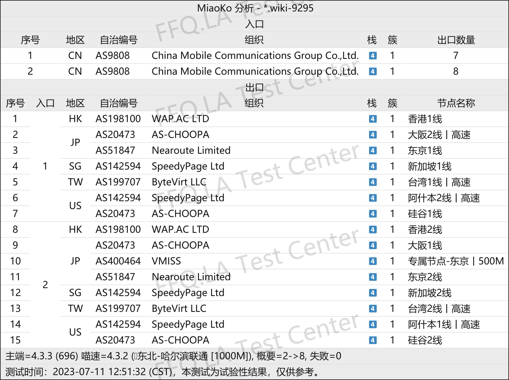Select exit count value 8

[456, 71]
